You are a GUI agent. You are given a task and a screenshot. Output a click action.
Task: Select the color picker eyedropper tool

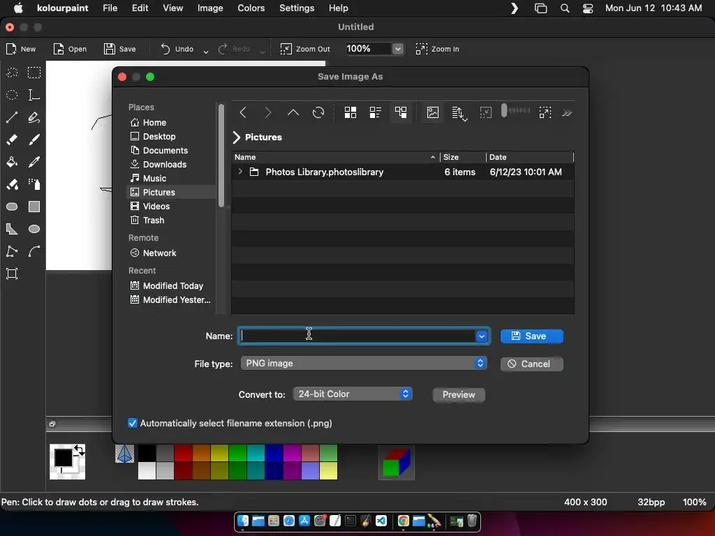point(34,162)
